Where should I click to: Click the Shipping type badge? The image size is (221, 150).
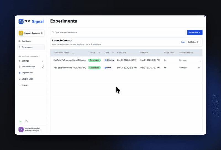[109, 60]
